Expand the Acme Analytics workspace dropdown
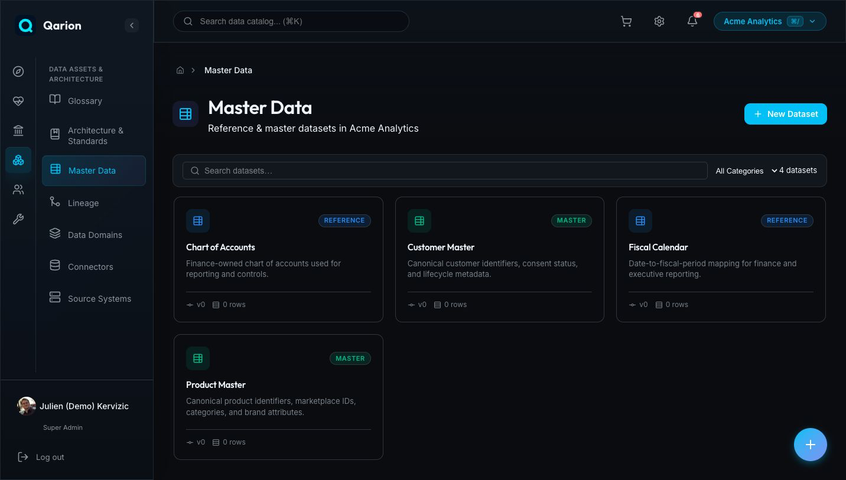Image resolution: width=846 pixels, height=480 pixels. click(770, 21)
